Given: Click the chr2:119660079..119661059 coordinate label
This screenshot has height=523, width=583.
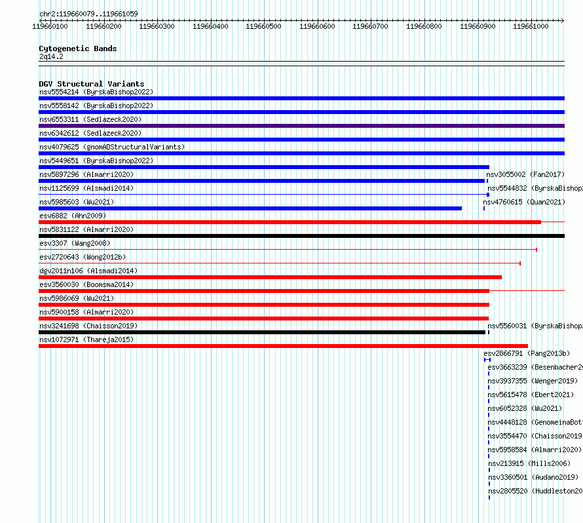Looking at the screenshot, I should (88, 14).
